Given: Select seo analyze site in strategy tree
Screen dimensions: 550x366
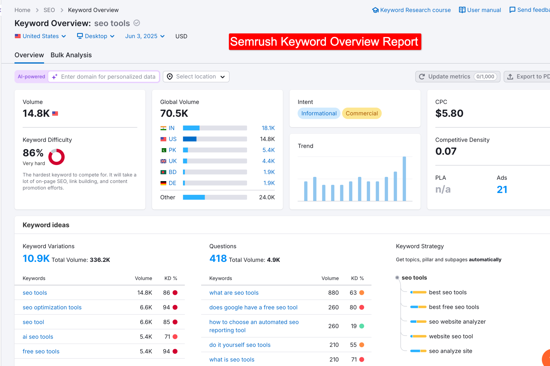Looking at the screenshot, I should 450,351.
